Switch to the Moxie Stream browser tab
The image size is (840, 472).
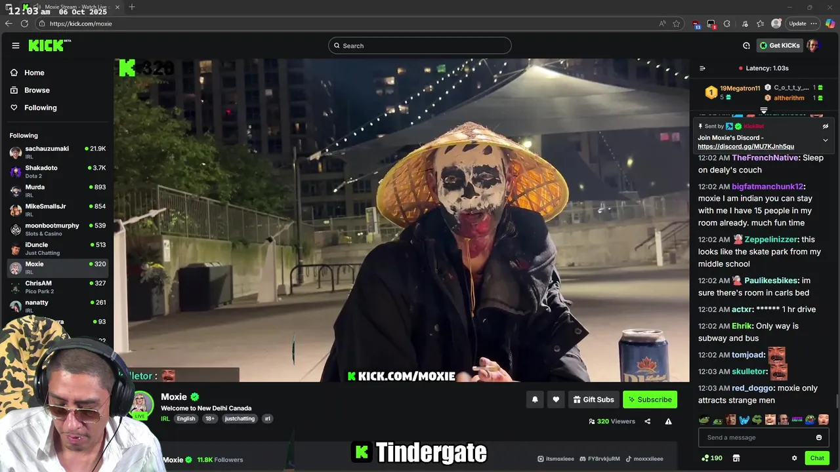coord(72,7)
